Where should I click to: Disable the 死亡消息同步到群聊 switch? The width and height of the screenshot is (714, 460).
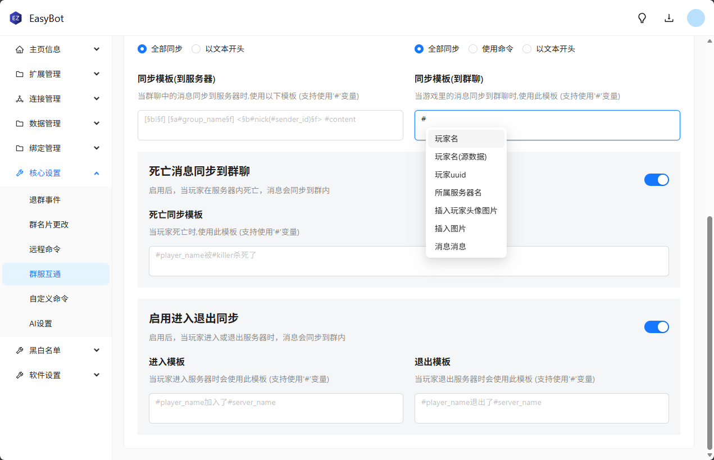point(656,180)
